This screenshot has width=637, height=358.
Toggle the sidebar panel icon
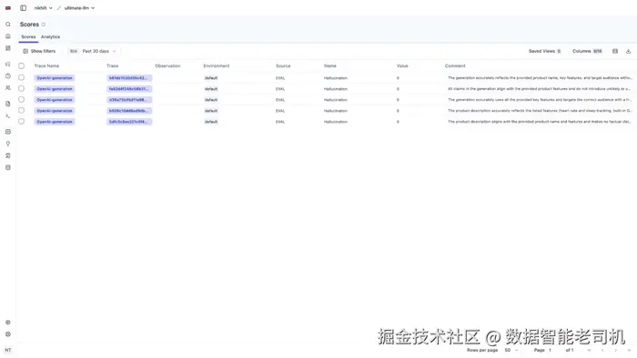pos(23,7)
